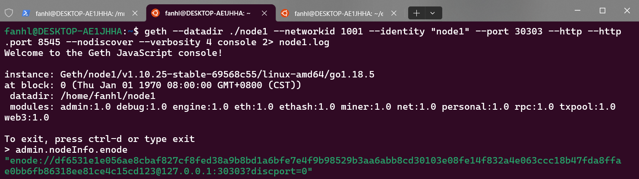Maximize the terminal window
This screenshot has width=639, height=179.
pos(602,10)
